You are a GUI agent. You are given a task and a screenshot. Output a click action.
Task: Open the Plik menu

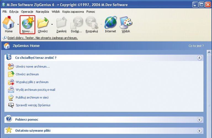(5, 12)
